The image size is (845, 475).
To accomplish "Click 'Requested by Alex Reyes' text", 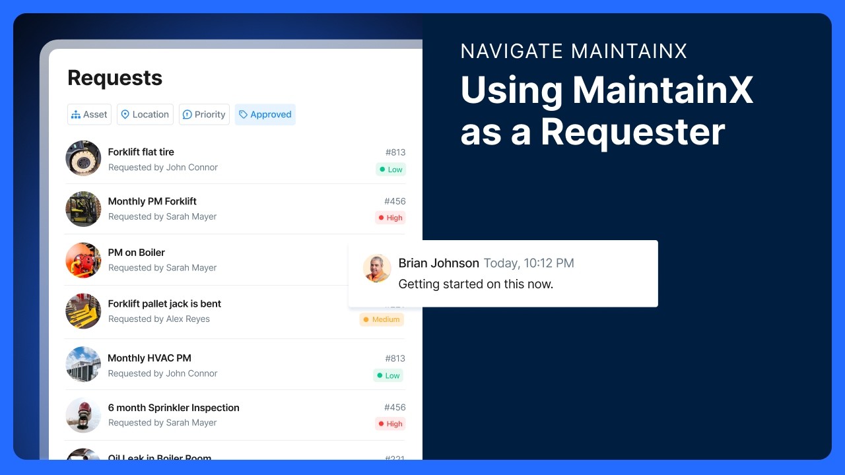I will [x=159, y=319].
